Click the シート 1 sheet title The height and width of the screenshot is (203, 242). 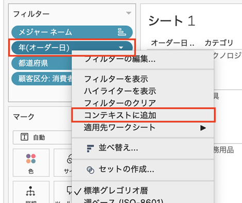[172, 21]
